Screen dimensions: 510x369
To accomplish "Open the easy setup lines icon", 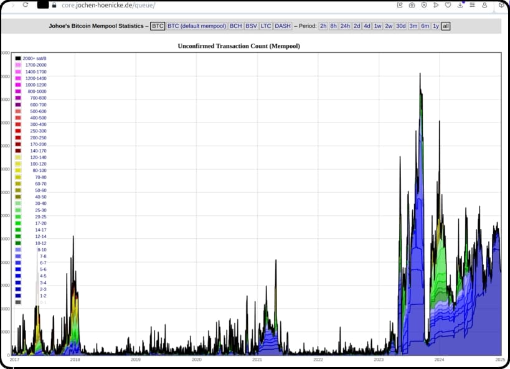I will click(x=472, y=5).
